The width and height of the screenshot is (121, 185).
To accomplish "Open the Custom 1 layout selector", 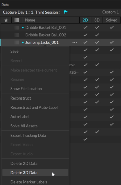I will click(111, 12).
